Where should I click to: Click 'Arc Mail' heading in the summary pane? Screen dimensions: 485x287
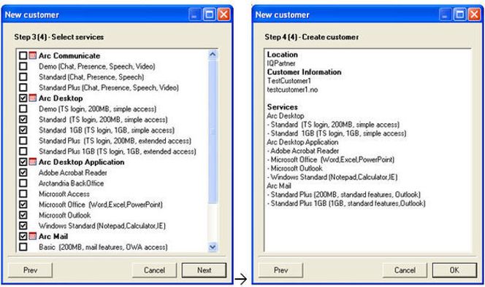point(279,186)
